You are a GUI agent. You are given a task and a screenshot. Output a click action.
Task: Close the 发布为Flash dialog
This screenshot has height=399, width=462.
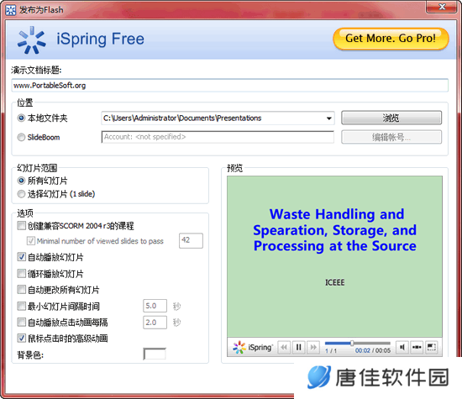[x=442, y=7]
